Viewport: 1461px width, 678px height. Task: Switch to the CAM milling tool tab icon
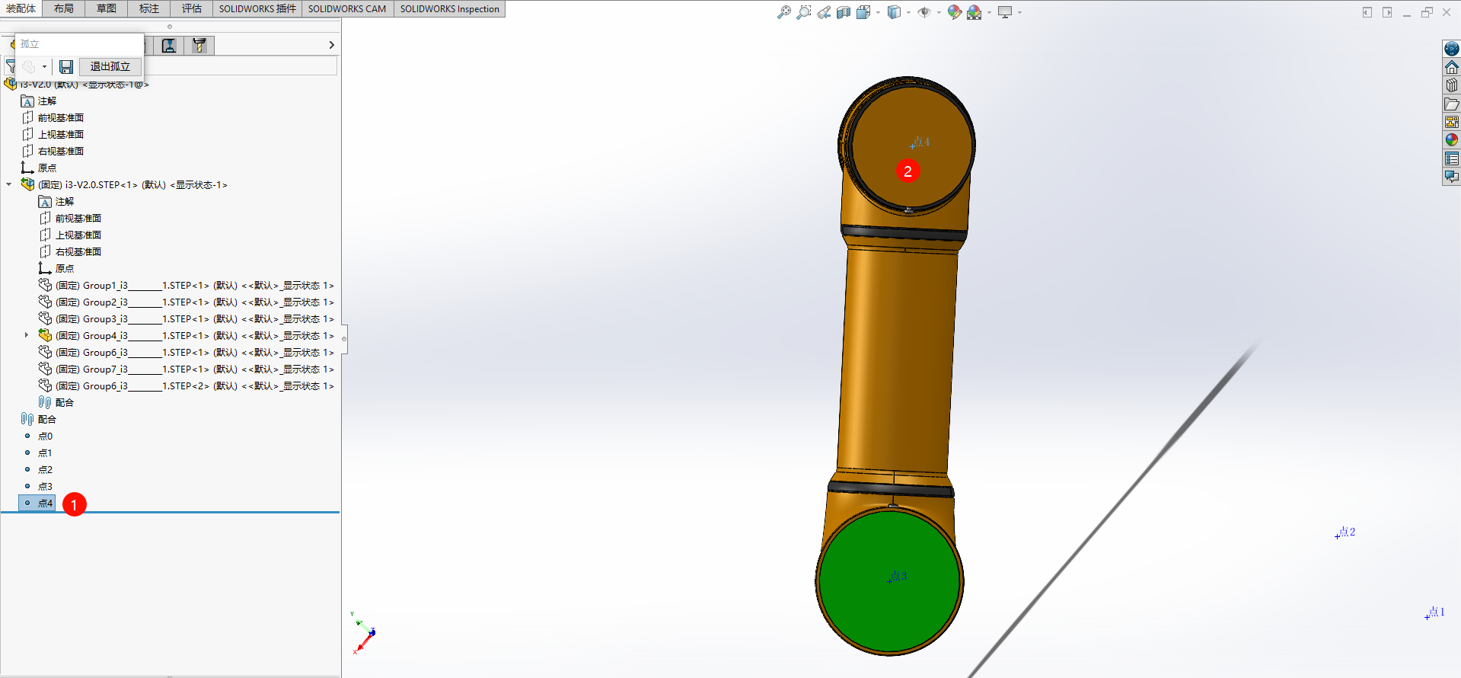coord(199,46)
